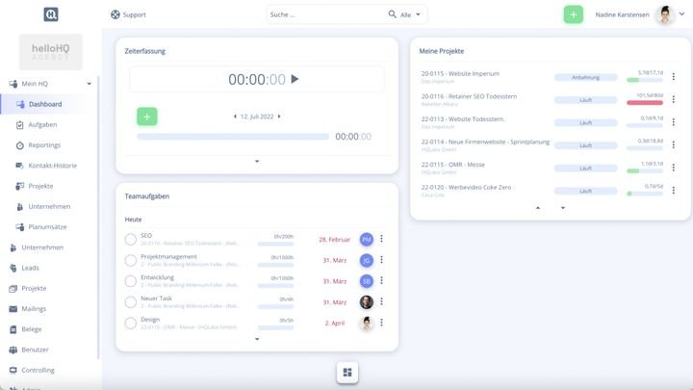
Task: Open Projekte under Mein HQ
Action: (40, 186)
